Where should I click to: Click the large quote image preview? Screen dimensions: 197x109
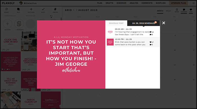[71, 54]
